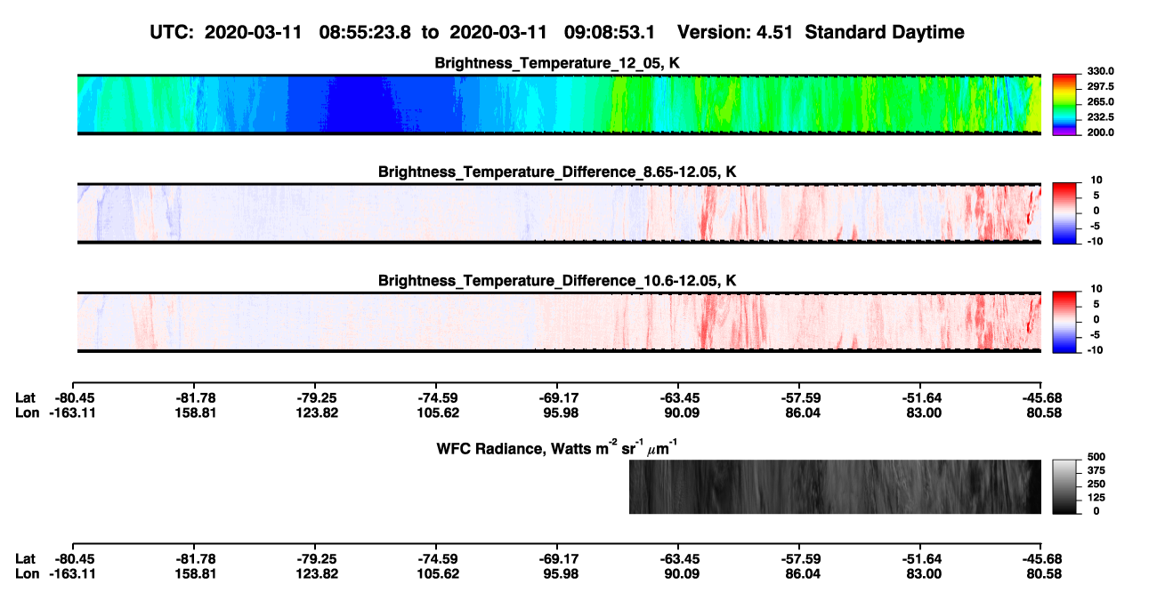Select the Brightness_Temperature_Difference_8.65-12.05, K title
The width and height of the screenshot is (1157, 593).
[557, 172]
